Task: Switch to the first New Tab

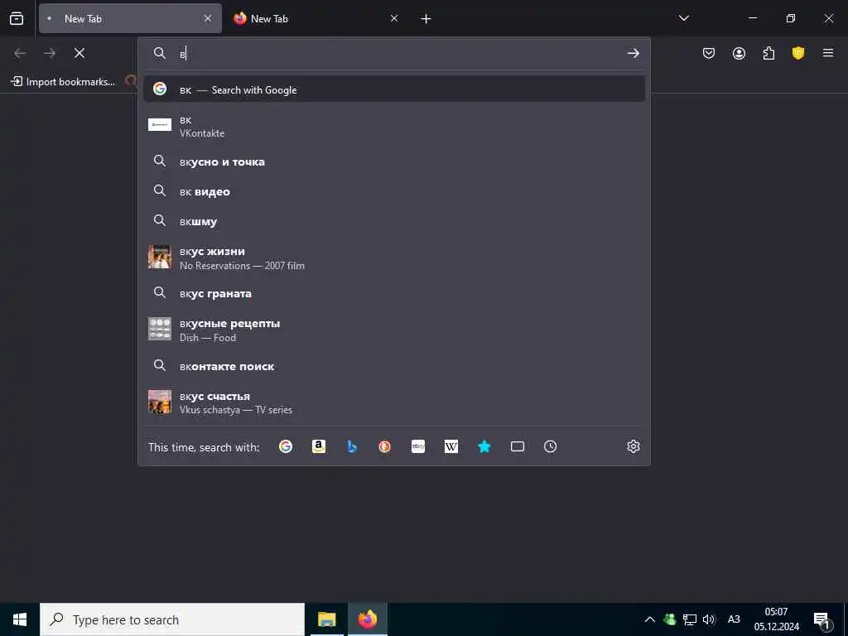Action: pyautogui.click(x=130, y=18)
